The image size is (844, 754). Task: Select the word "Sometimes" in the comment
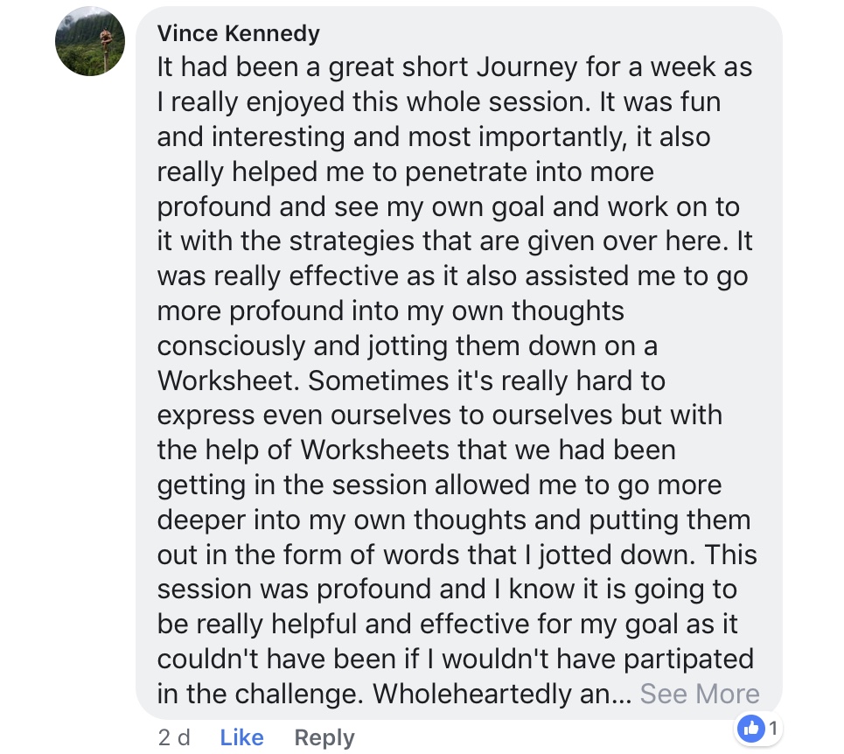click(x=379, y=380)
